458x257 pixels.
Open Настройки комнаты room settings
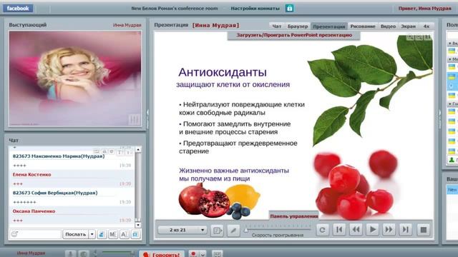tap(255, 9)
